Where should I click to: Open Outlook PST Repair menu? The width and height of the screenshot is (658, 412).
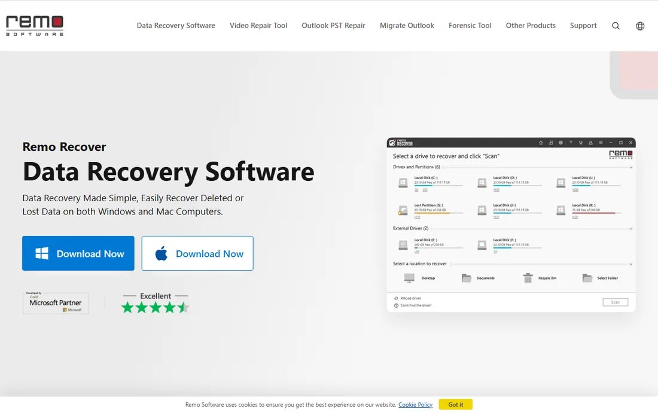coord(333,26)
